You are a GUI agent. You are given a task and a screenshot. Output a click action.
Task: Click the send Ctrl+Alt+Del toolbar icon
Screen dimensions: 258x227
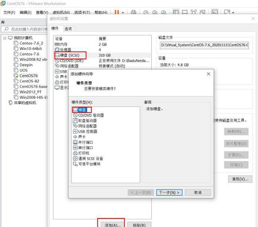[133, 12]
